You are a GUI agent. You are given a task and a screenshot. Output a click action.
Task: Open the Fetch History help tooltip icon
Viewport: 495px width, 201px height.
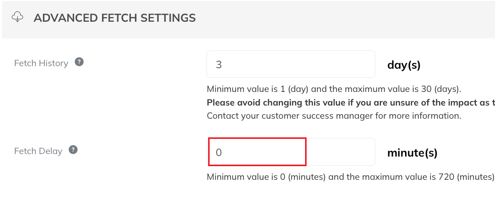pyautogui.click(x=79, y=62)
